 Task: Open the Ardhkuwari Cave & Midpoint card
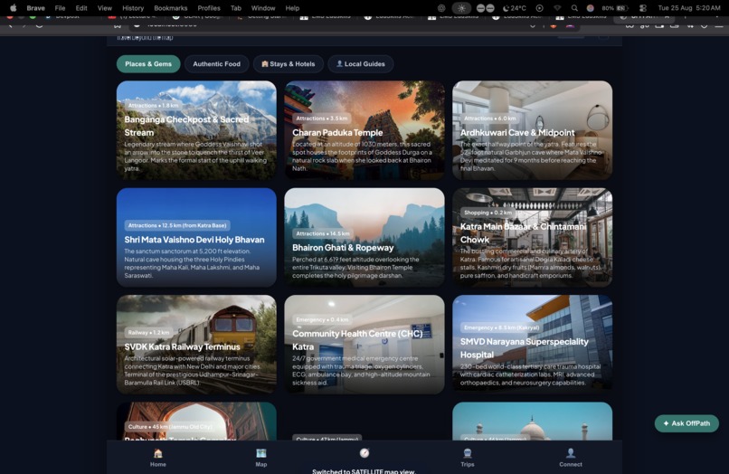click(533, 130)
